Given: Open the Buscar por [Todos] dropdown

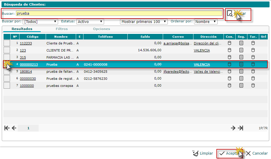Looking at the screenshot, I should (x=40, y=22).
